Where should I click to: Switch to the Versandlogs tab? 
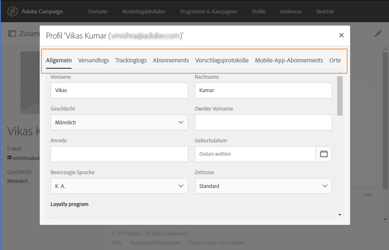93,60
